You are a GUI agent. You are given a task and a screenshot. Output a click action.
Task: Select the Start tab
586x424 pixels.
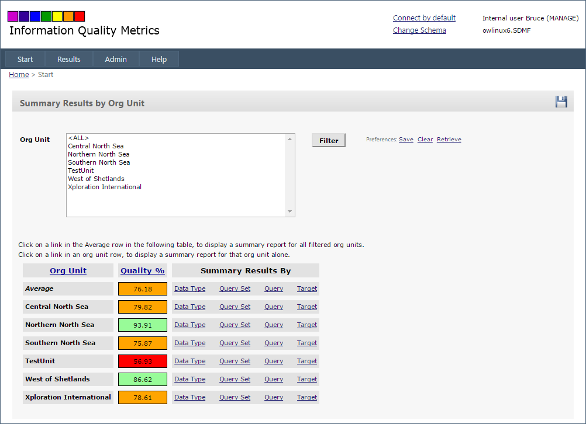click(x=25, y=58)
